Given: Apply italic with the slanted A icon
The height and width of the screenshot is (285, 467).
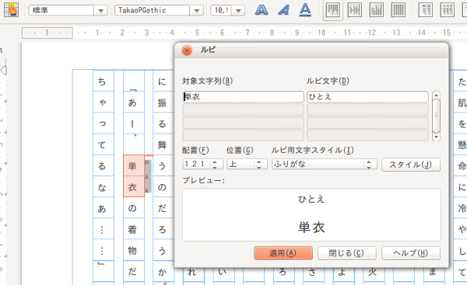Looking at the screenshot, I should [283, 10].
